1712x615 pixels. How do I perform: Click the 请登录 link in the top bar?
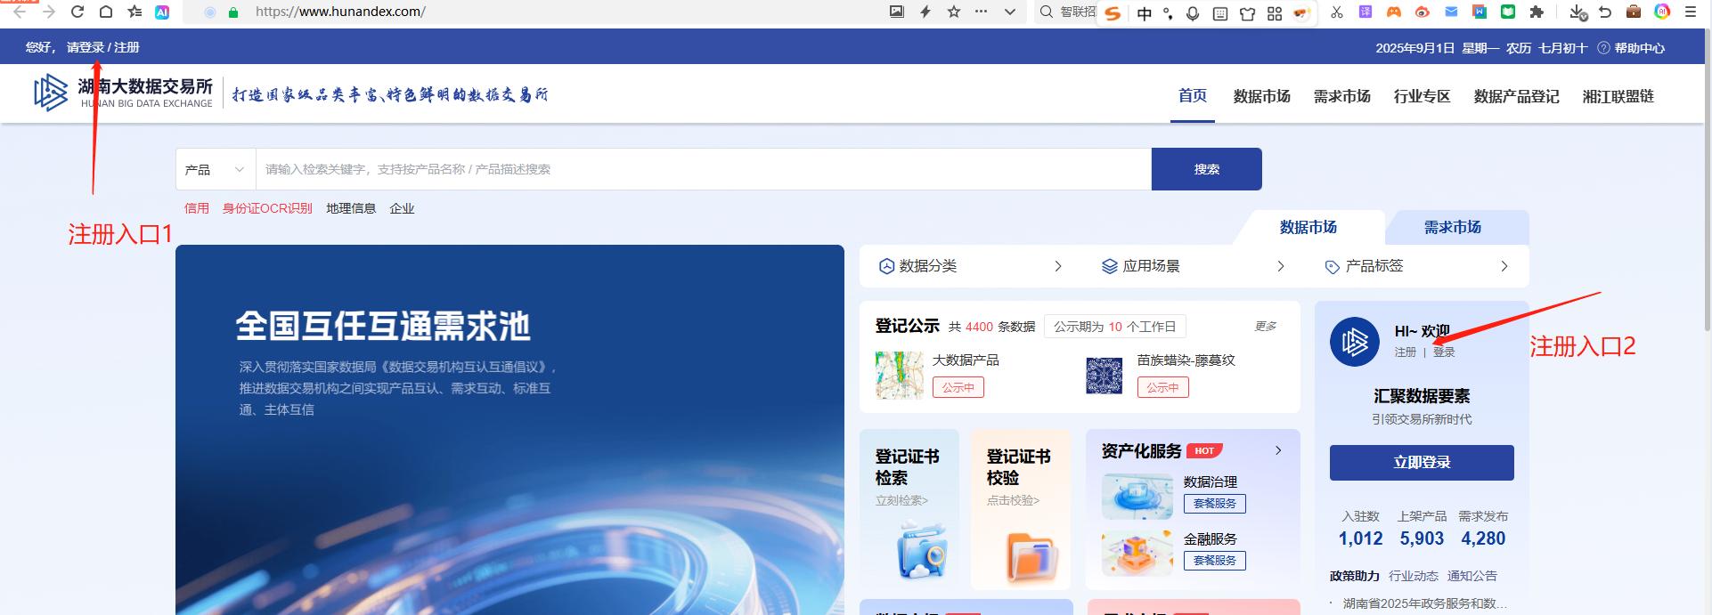pyautogui.click(x=86, y=47)
